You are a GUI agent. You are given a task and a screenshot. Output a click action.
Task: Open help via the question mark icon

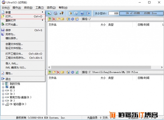pyautogui.click(x=82, y=13)
